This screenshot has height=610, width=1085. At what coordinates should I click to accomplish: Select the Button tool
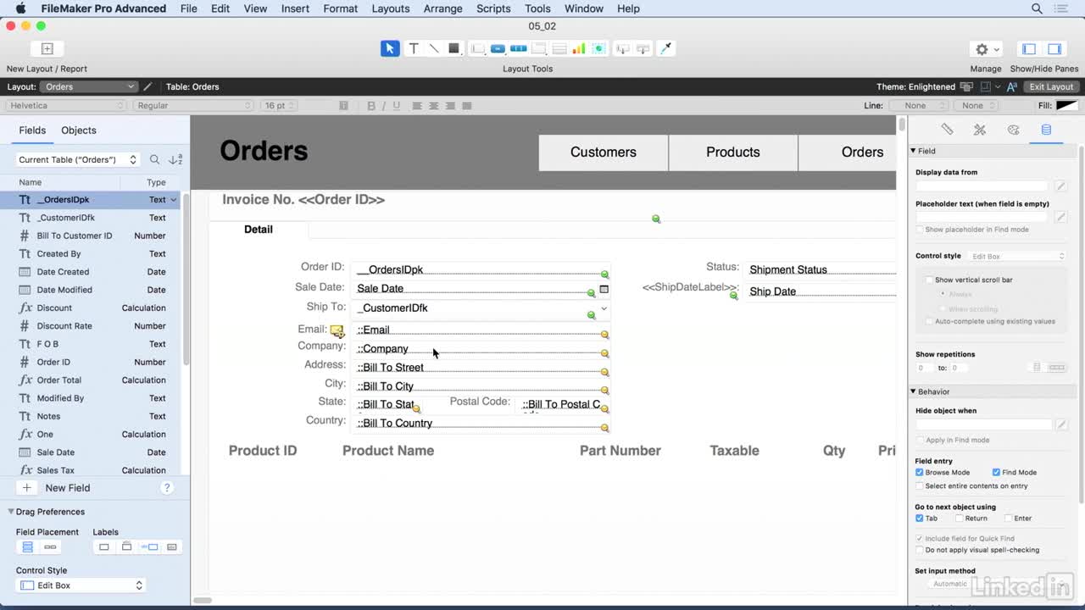(498, 48)
